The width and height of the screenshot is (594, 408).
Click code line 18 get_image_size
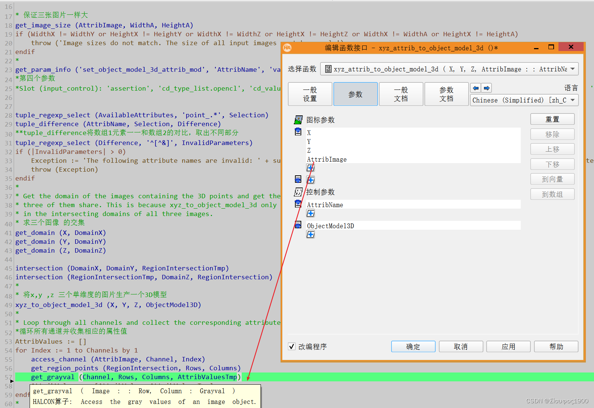point(104,25)
